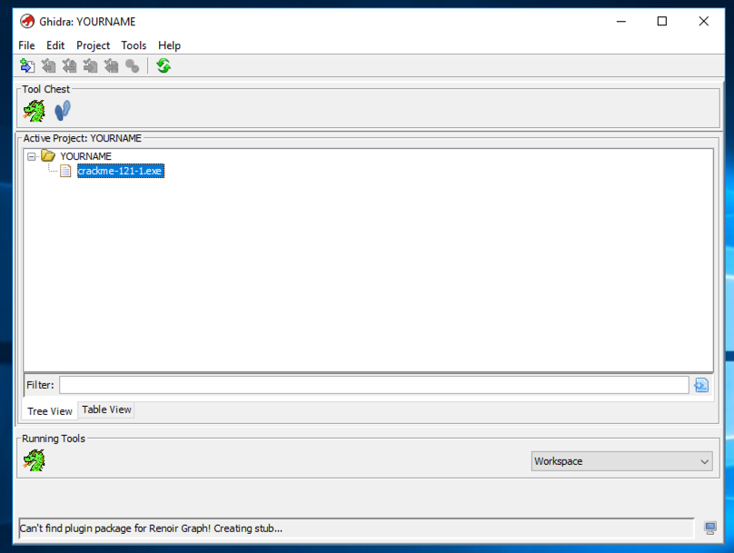Minimize the Ghidra window

[x=621, y=21]
